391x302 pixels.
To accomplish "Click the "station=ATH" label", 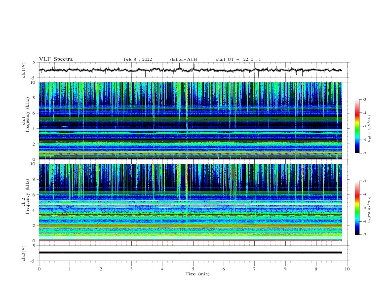I will (183, 59).
